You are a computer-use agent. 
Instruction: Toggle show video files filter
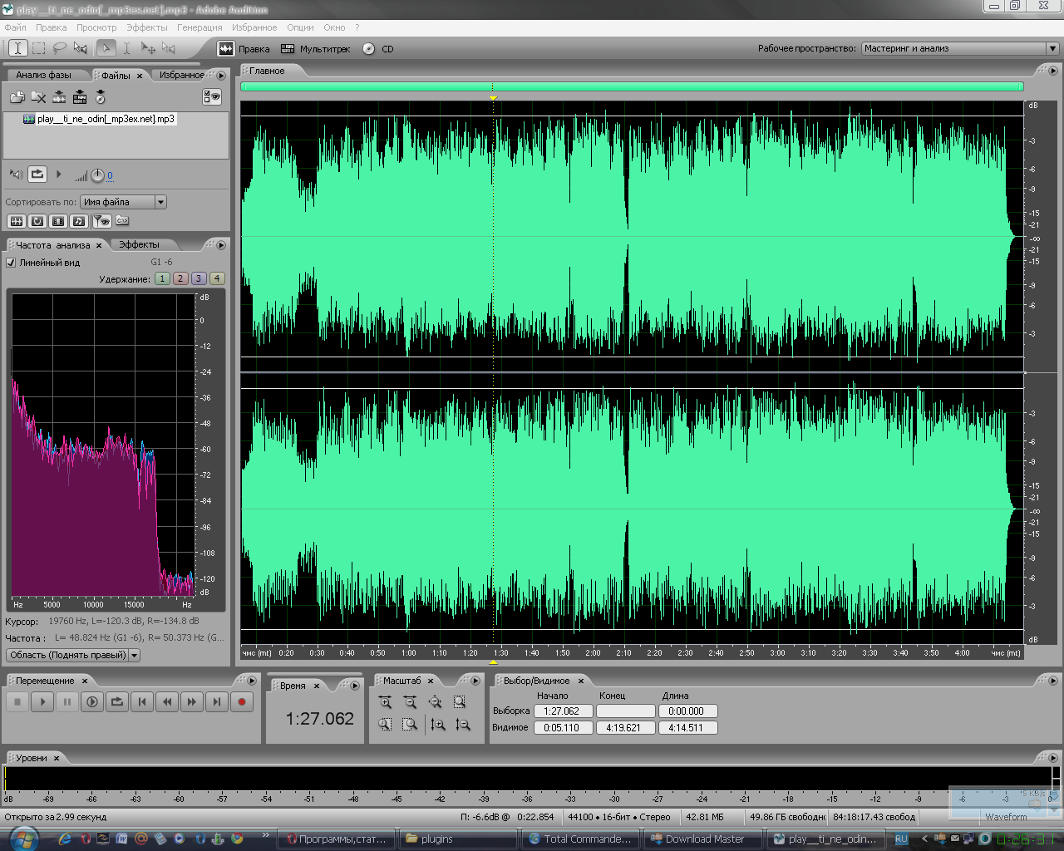[x=58, y=221]
